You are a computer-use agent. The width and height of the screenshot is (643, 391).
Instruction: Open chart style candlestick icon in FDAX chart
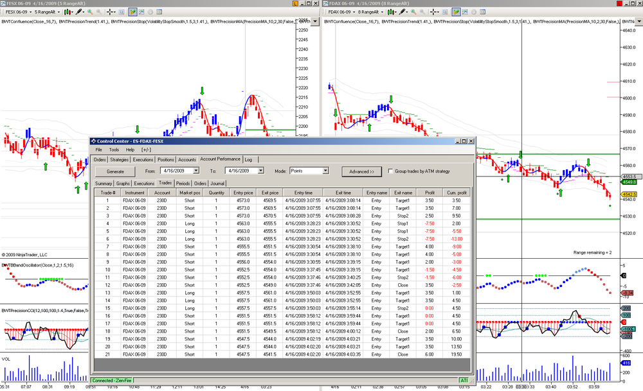[392, 12]
